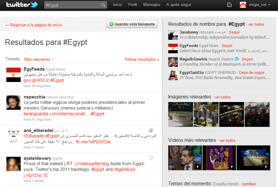Click ver todos for Videos más relevantes
The height and width of the screenshot is (187, 278).
pyautogui.click(x=227, y=140)
